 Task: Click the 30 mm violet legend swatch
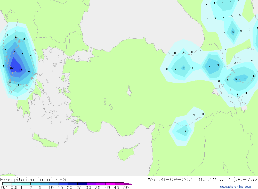click(91, 184)
